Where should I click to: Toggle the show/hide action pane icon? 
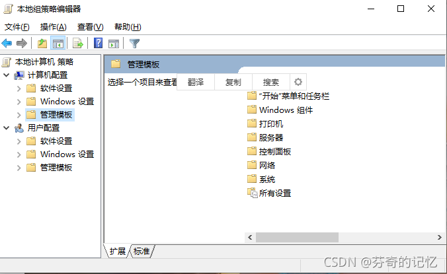coord(114,44)
